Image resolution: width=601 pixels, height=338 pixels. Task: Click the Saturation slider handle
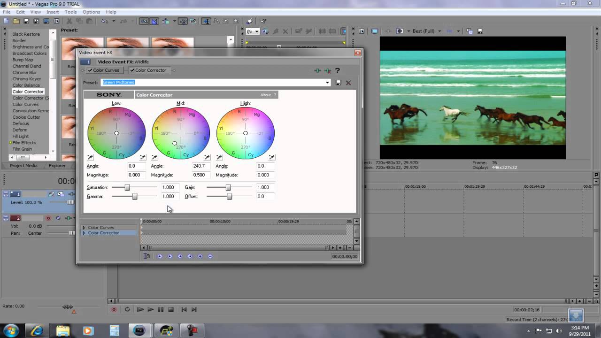click(x=127, y=187)
